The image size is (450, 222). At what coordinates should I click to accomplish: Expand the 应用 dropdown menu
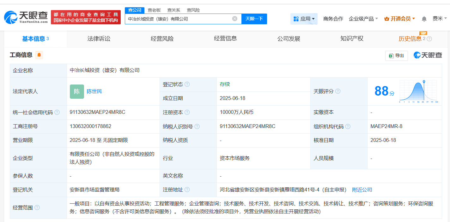click(304, 19)
